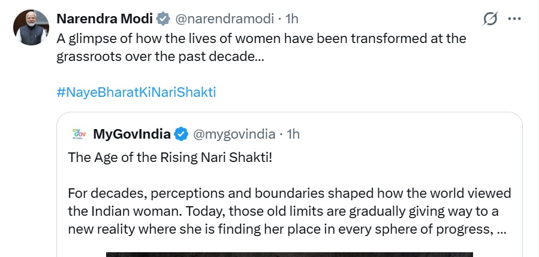Click Narendra Modi's profile picture
This screenshot has height=257, width=539.
click(x=31, y=27)
